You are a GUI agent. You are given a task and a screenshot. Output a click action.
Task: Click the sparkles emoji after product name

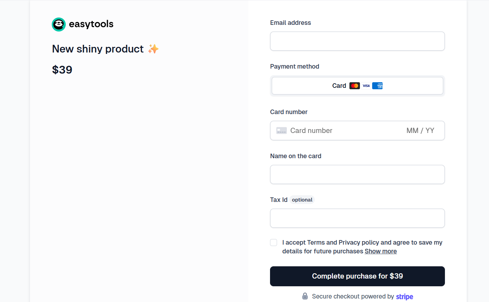pyautogui.click(x=153, y=49)
